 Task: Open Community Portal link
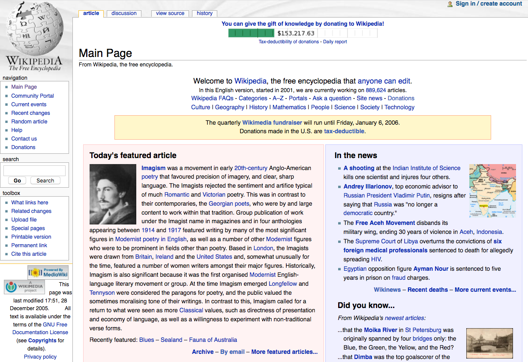pos(33,96)
